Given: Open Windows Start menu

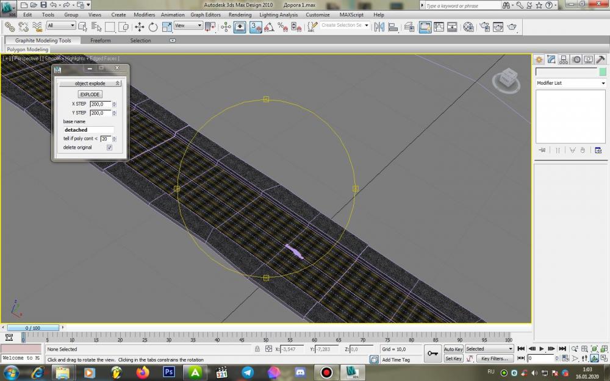Looking at the screenshot, I should click(10, 372).
